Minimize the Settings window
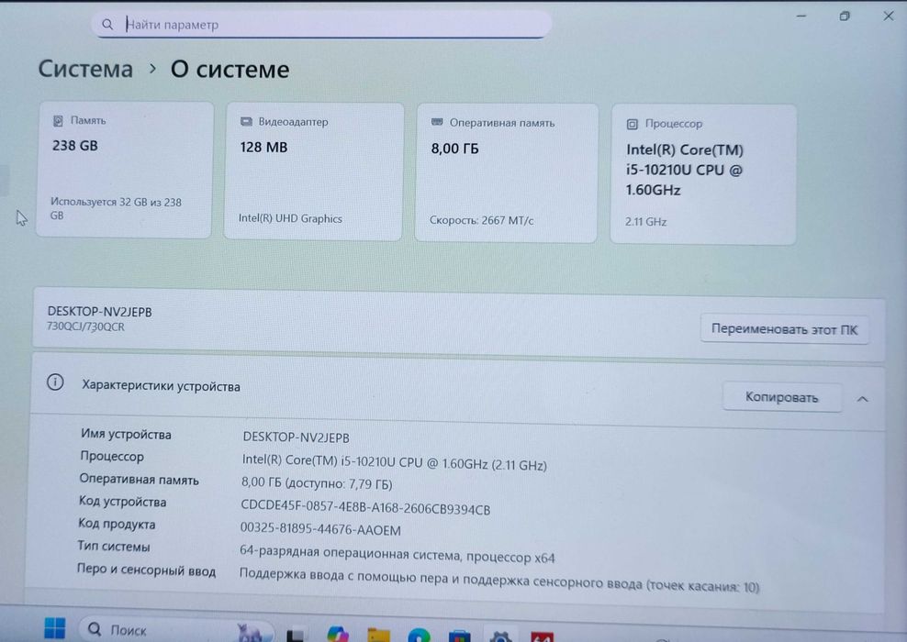Screen dimensions: 907x642 coord(801,17)
